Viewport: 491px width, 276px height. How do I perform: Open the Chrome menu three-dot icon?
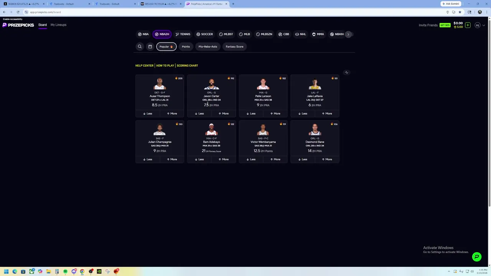coord(486,12)
